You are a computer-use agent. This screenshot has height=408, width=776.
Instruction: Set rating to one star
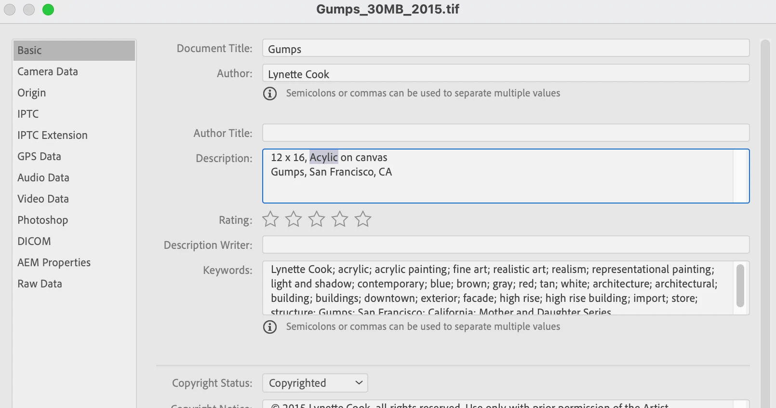click(270, 219)
